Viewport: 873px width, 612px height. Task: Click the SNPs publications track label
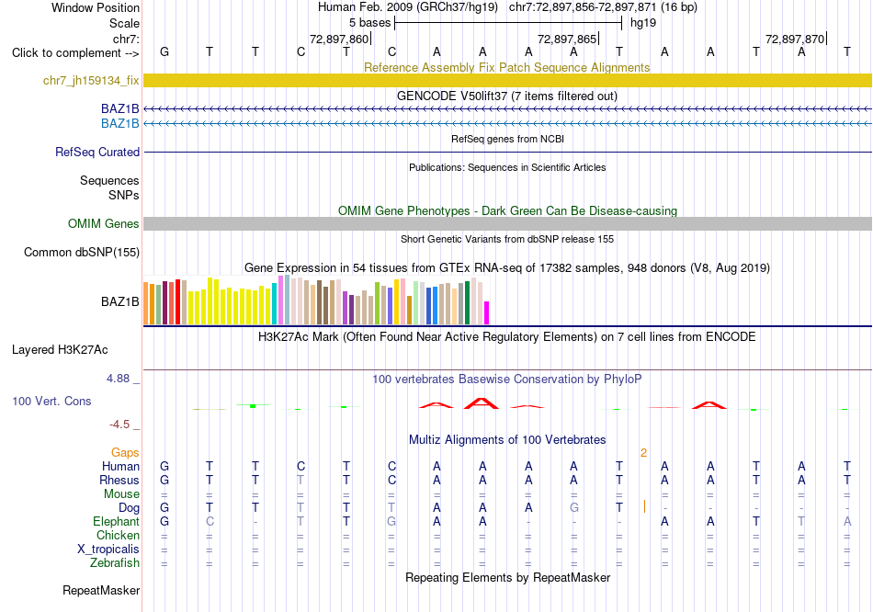point(124,196)
